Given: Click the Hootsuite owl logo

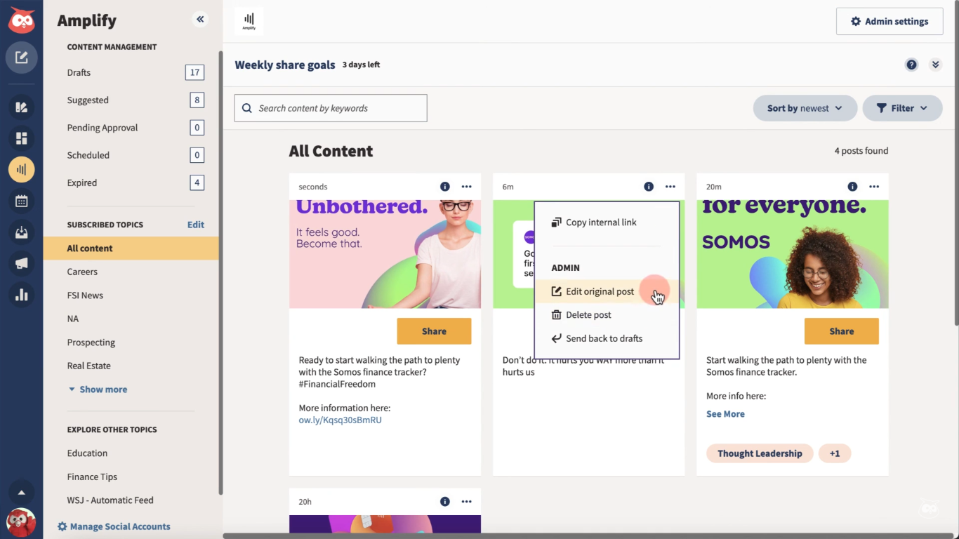Looking at the screenshot, I should tap(21, 20).
